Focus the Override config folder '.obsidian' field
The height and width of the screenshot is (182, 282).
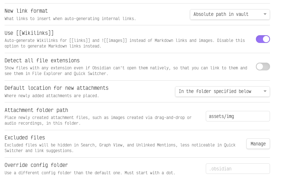tap(238, 169)
